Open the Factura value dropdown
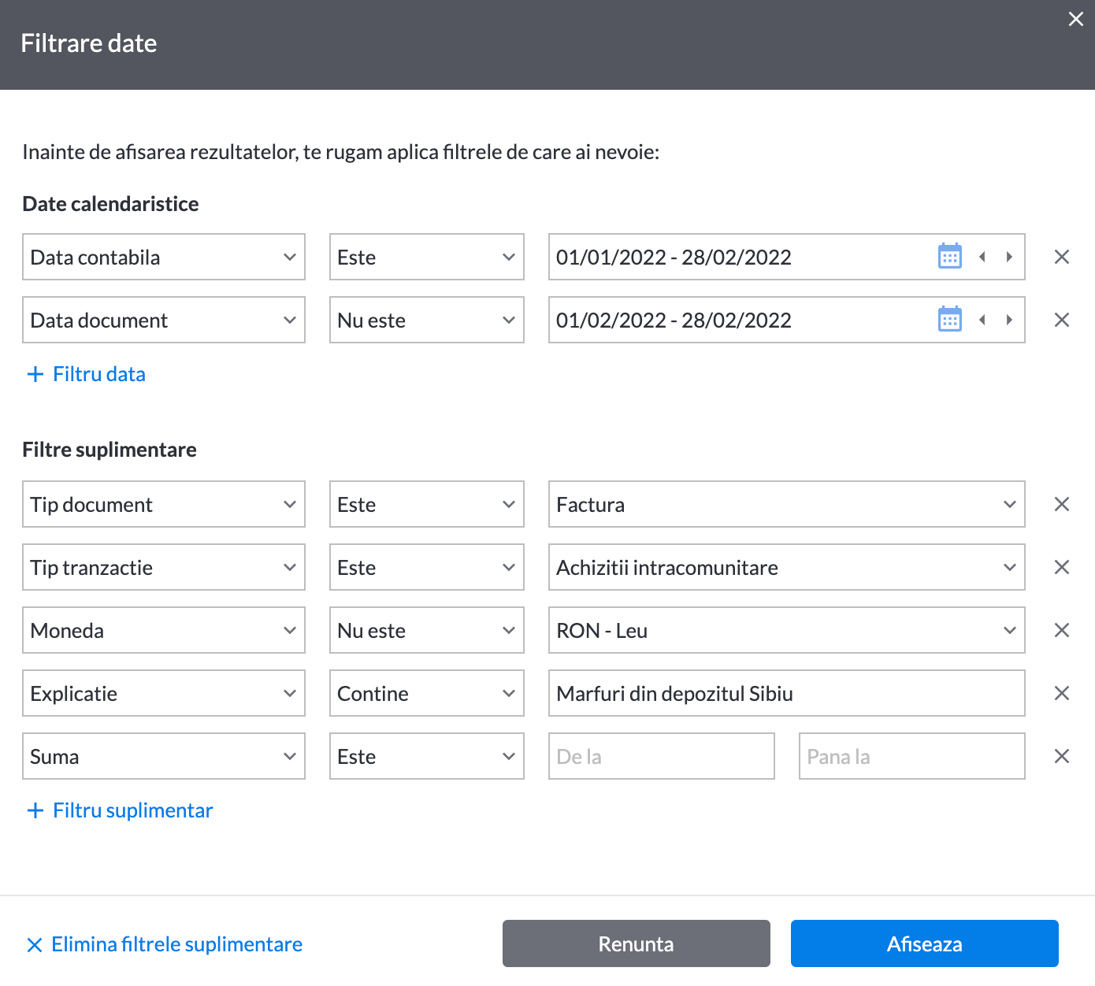Image resolution: width=1095 pixels, height=986 pixels. tap(787, 504)
